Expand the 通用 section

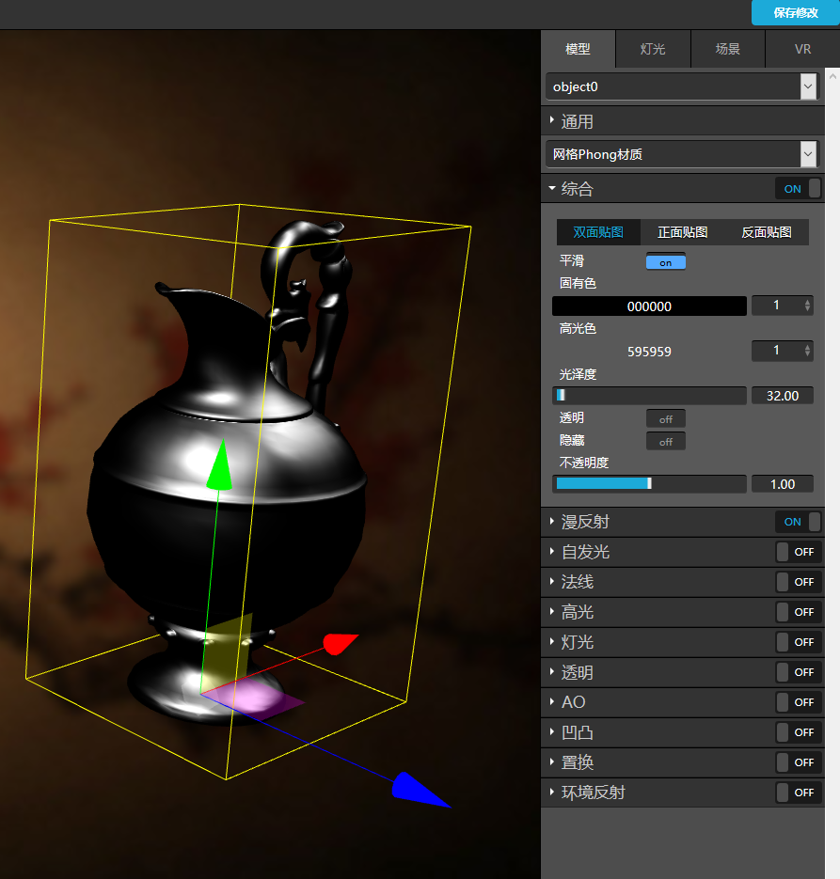[682, 121]
